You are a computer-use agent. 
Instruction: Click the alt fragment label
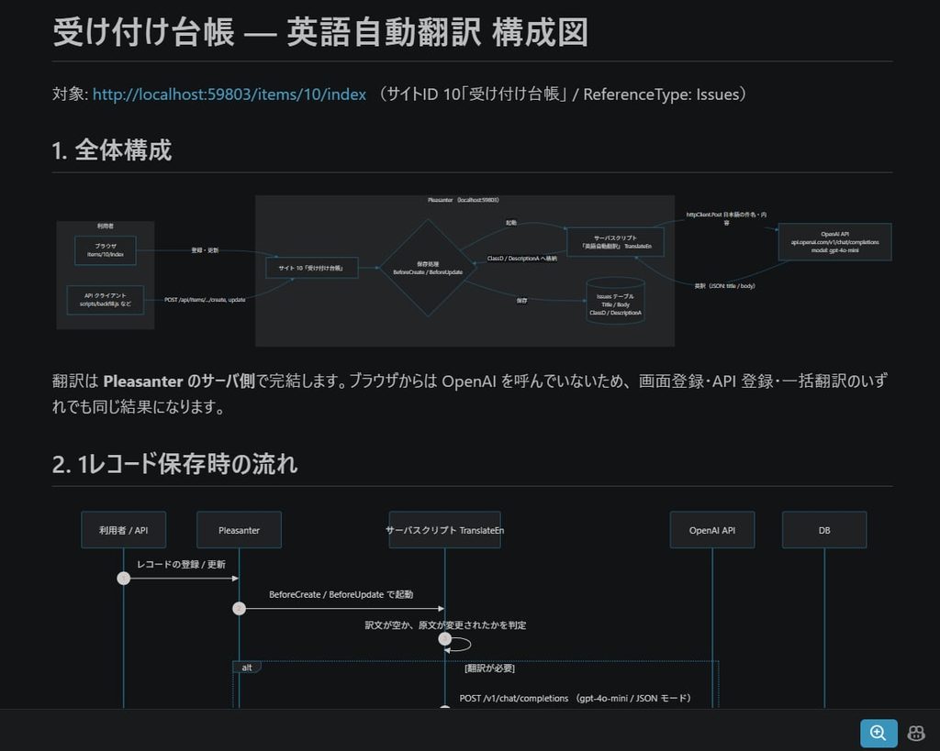[x=246, y=668]
